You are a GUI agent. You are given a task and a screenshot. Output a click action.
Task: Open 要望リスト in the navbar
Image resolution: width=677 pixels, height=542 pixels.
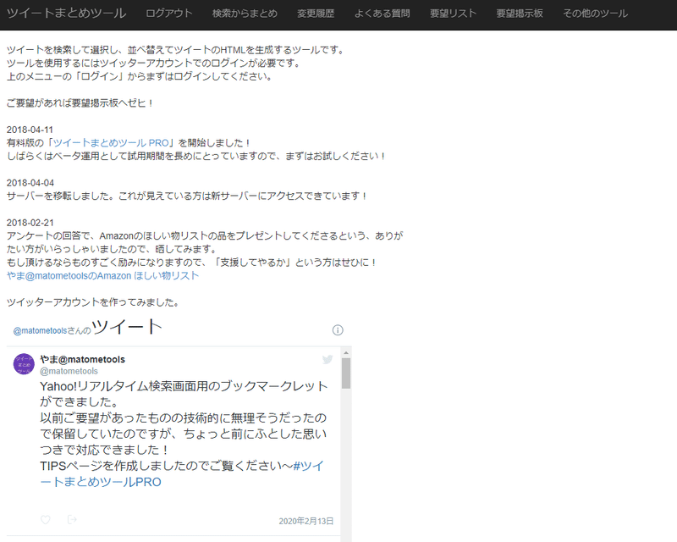[x=453, y=14]
